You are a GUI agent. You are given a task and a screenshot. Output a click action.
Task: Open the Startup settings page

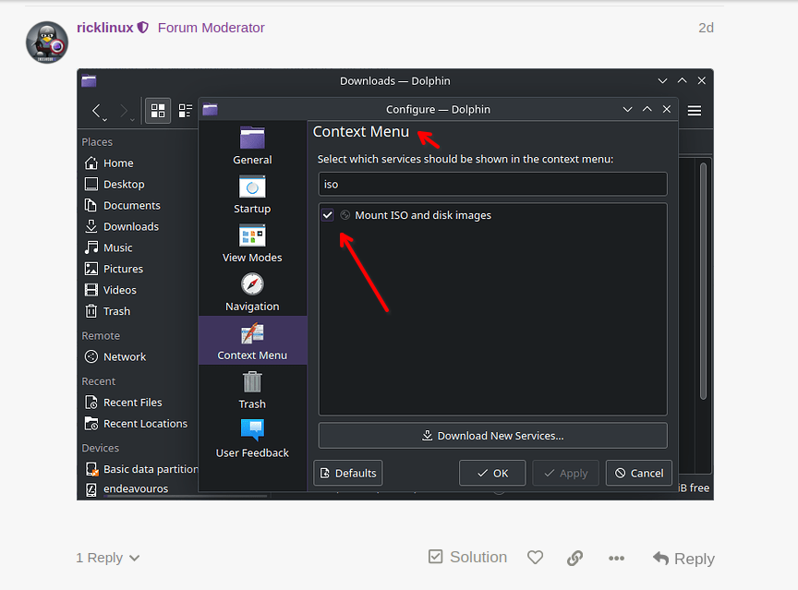tap(252, 194)
